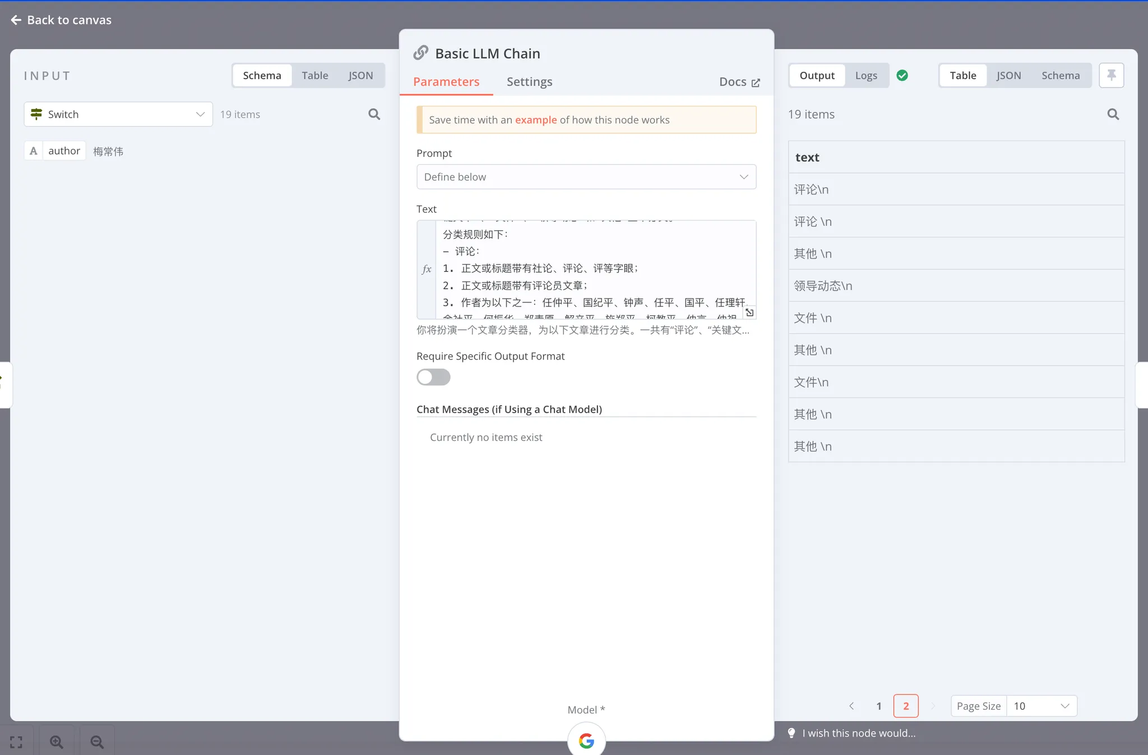Open the Page Size dropdown
The height and width of the screenshot is (755, 1148).
point(1041,706)
